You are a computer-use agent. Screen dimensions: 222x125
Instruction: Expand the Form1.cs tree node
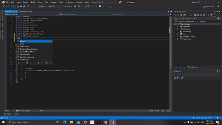177,34
